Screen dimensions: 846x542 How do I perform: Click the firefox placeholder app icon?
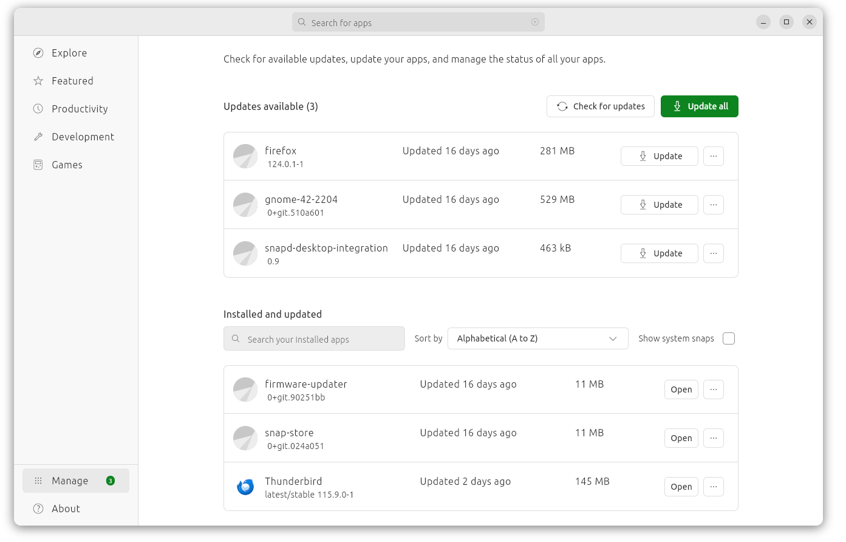point(245,156)
